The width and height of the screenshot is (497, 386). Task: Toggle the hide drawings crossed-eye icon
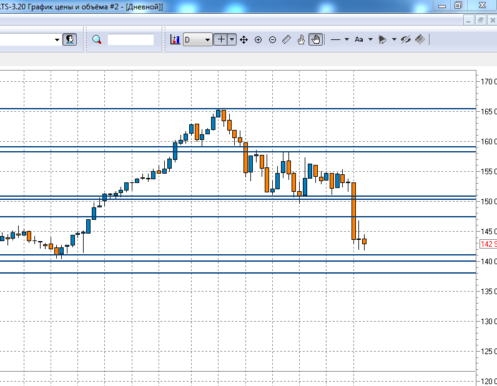pos(406,39)
